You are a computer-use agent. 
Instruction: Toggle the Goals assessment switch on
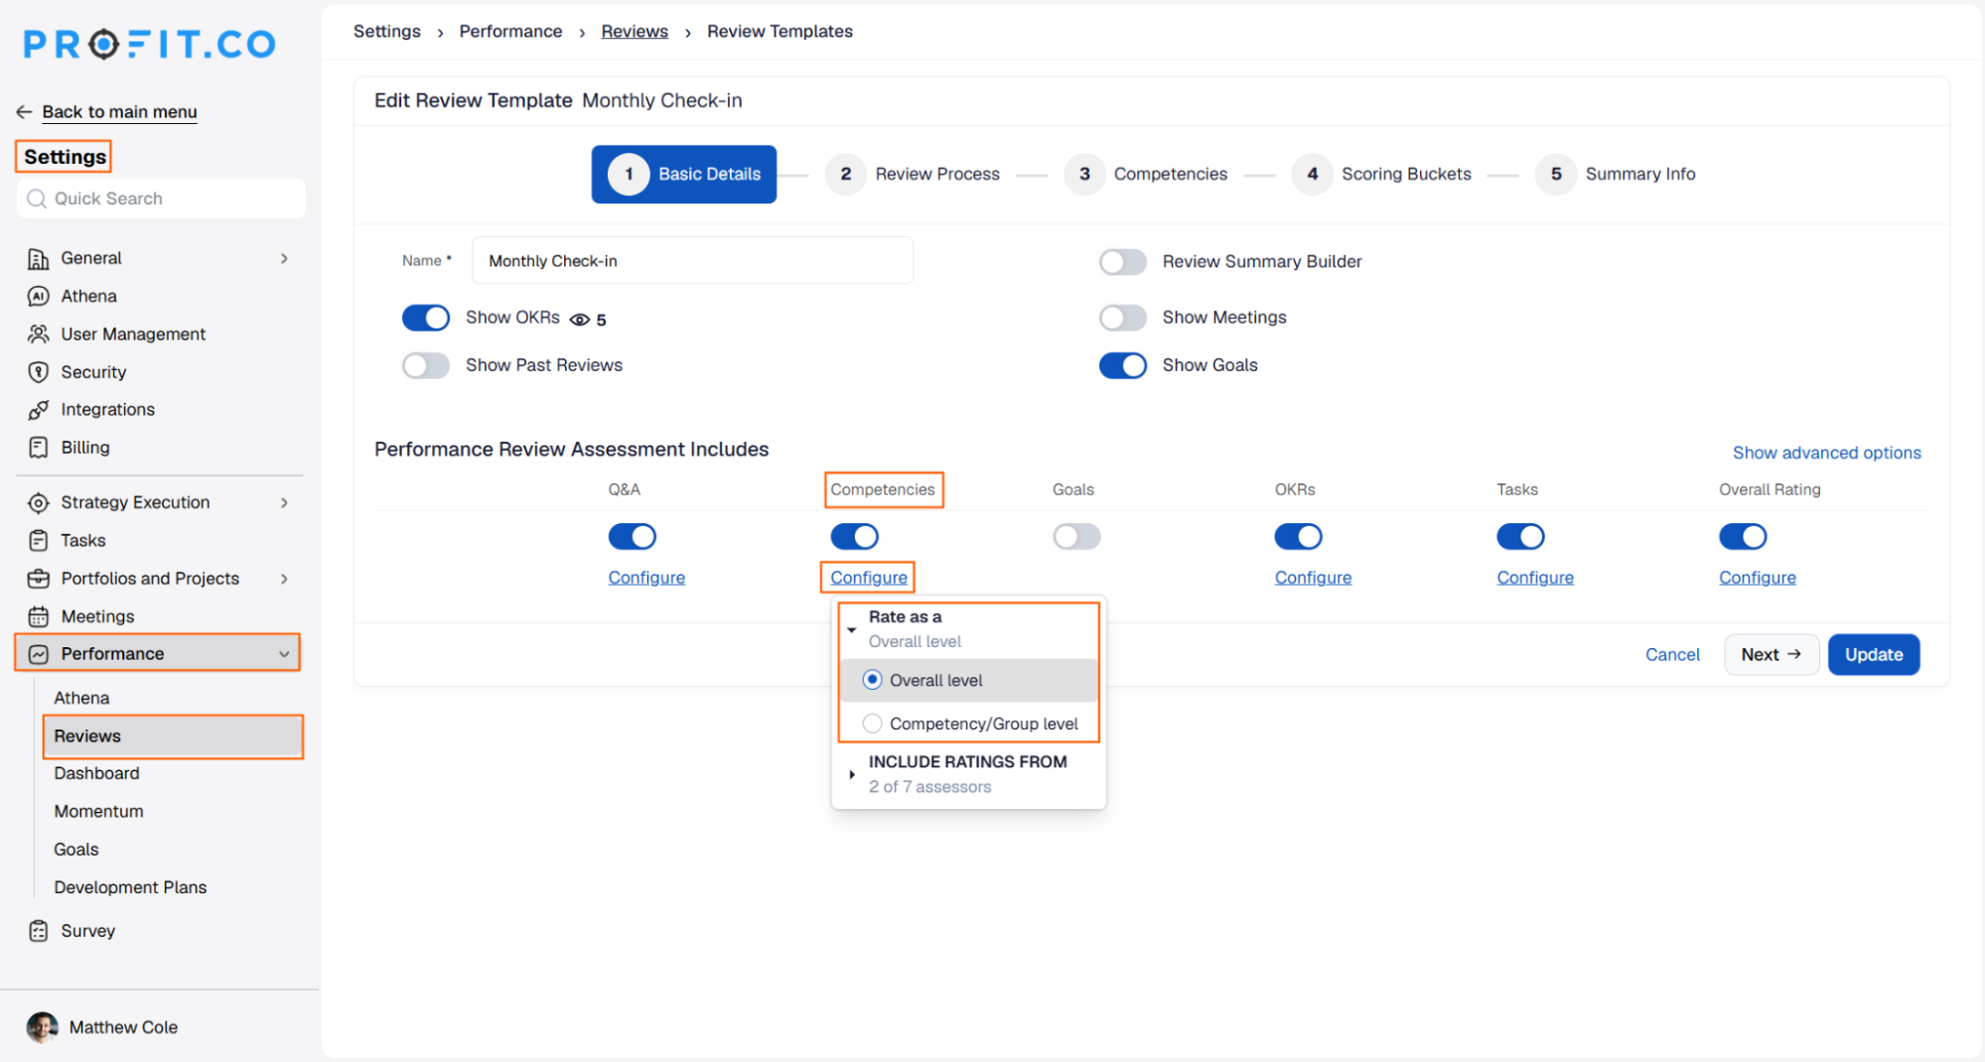pos(1076,537)
